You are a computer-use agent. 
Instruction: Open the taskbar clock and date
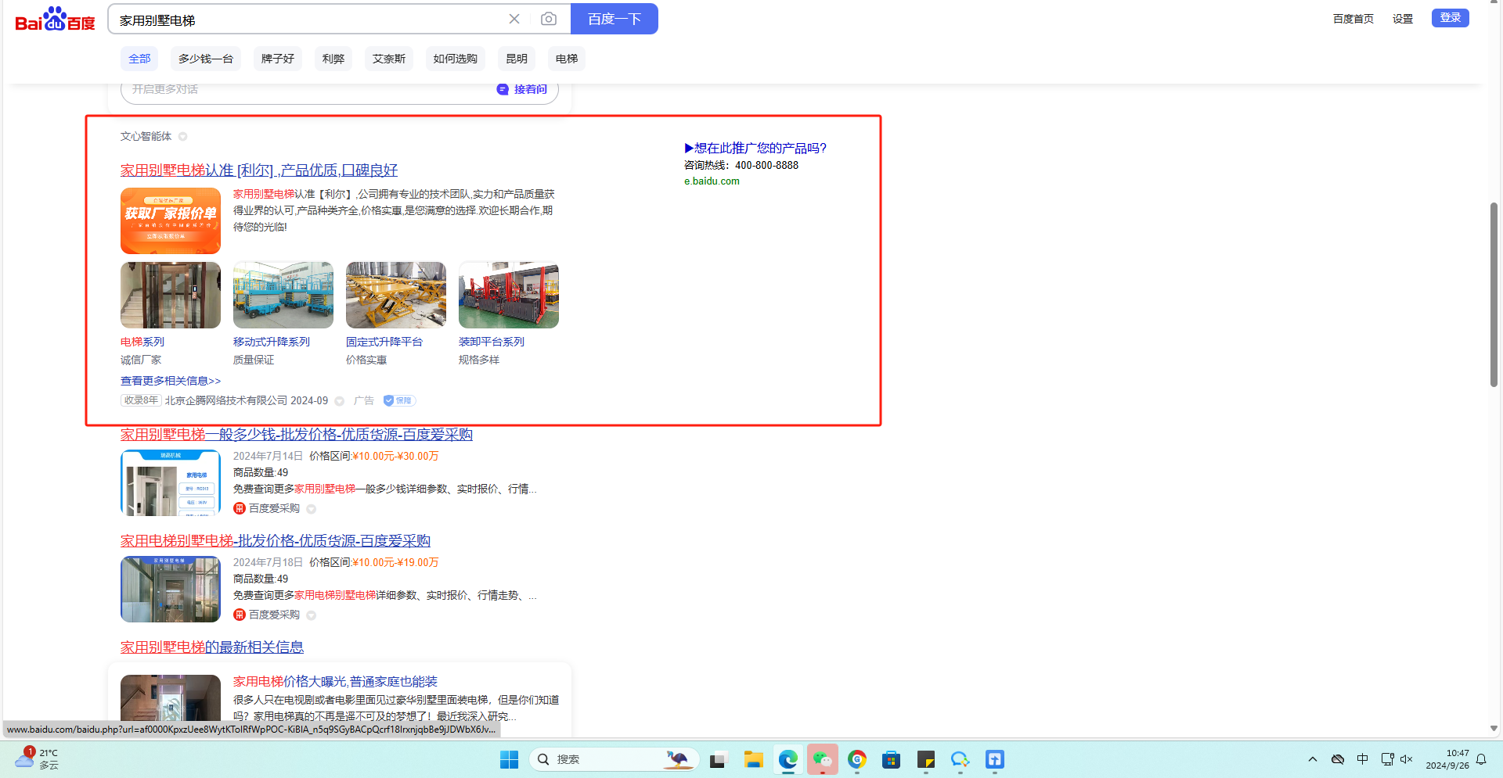[1447, 759]
